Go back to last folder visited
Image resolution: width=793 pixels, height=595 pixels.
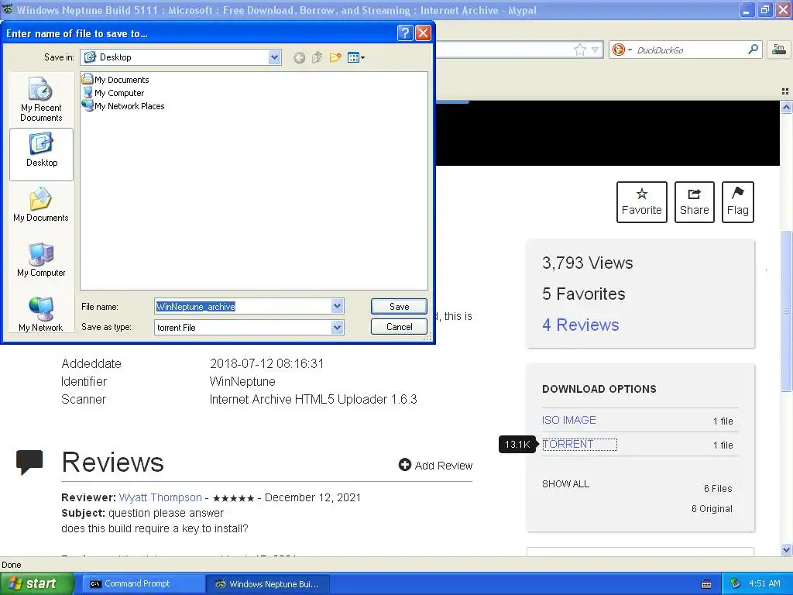[x=299, y=57]
